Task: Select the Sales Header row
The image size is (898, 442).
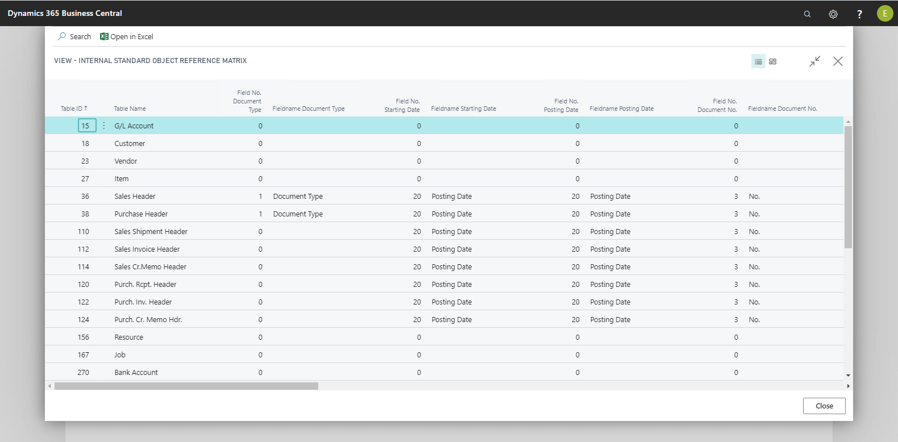Action: (135, 197)
